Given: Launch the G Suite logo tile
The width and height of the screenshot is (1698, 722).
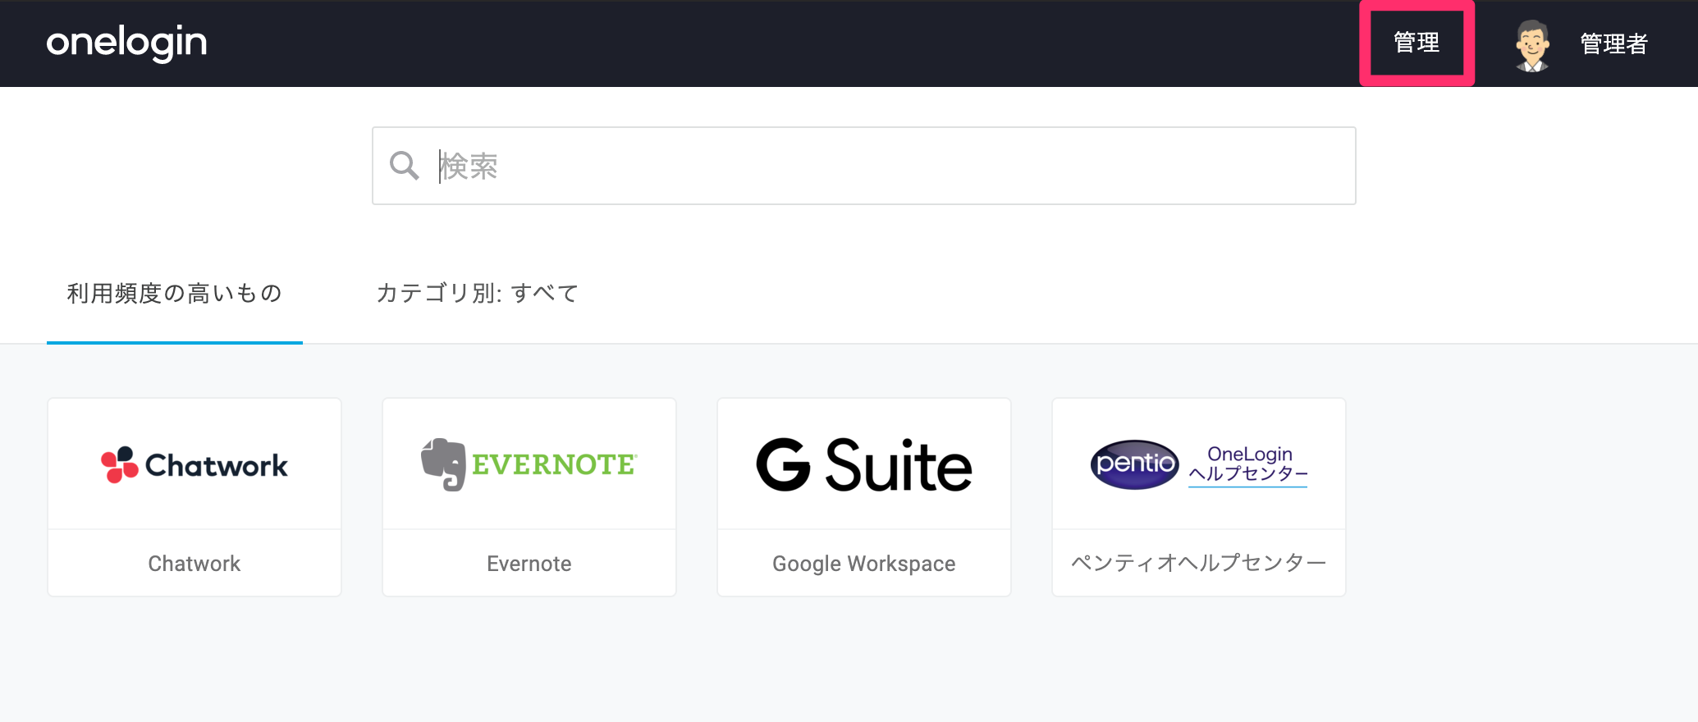Looking at the screenshot, I should click(x=864, y=464).
